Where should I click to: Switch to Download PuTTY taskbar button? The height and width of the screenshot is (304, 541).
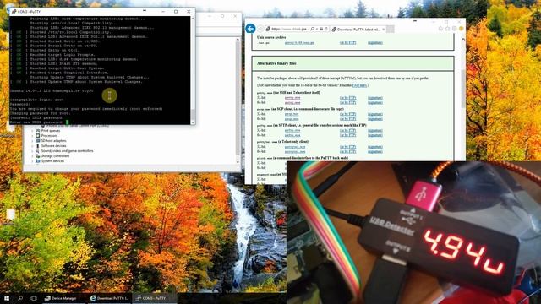pyautogui.click(x=109, y=298)
